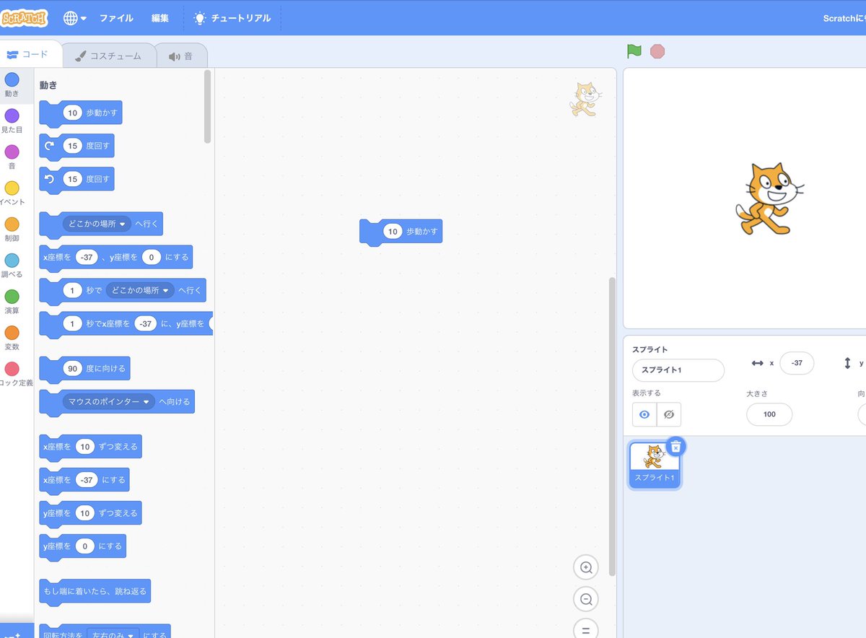Click the green flag to run
The width and height of the screenshot is (866, 638).
(634, 51)
